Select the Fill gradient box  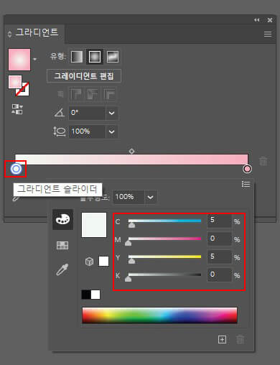click(15, 82)
